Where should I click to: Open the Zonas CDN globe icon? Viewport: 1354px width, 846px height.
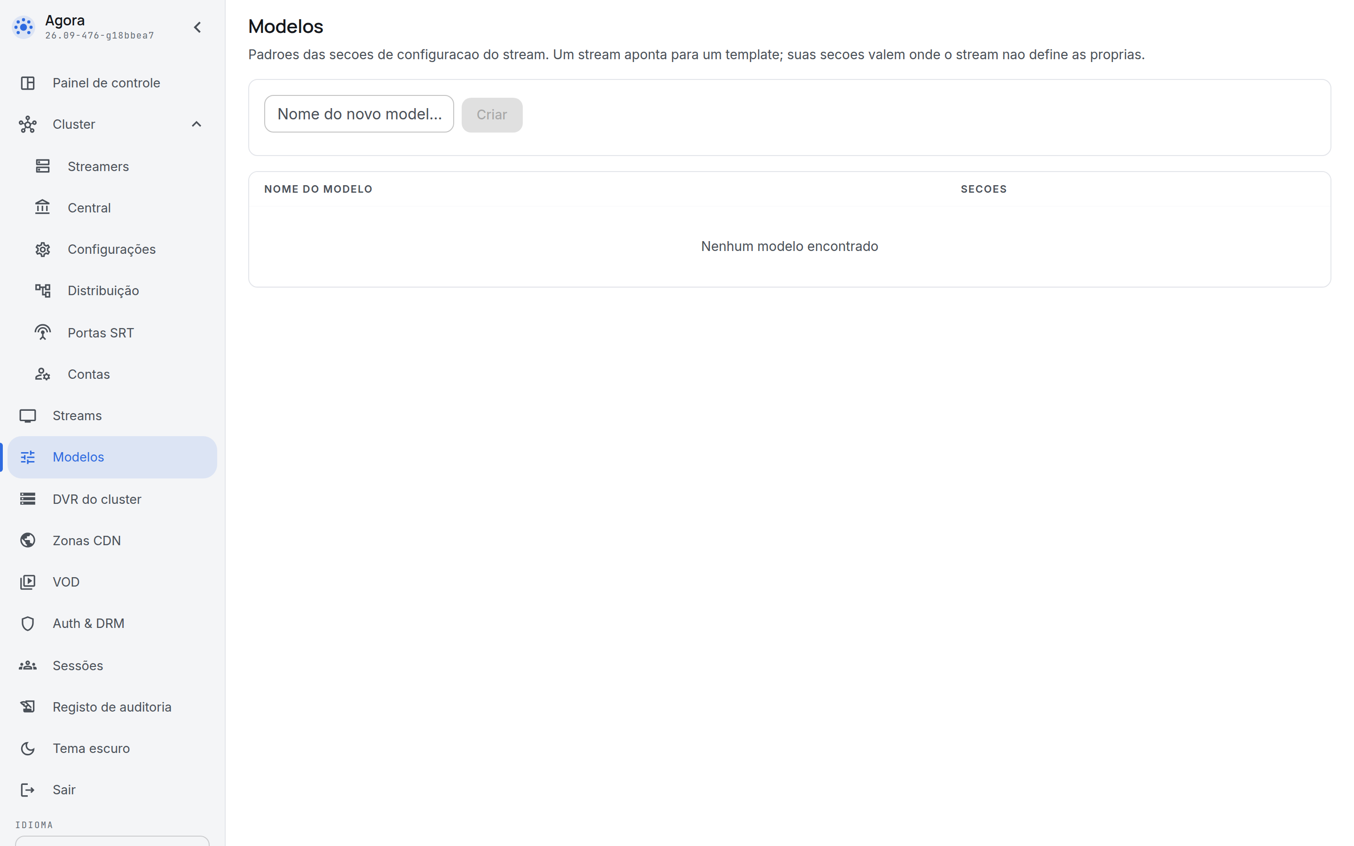[x=27, y=540]
